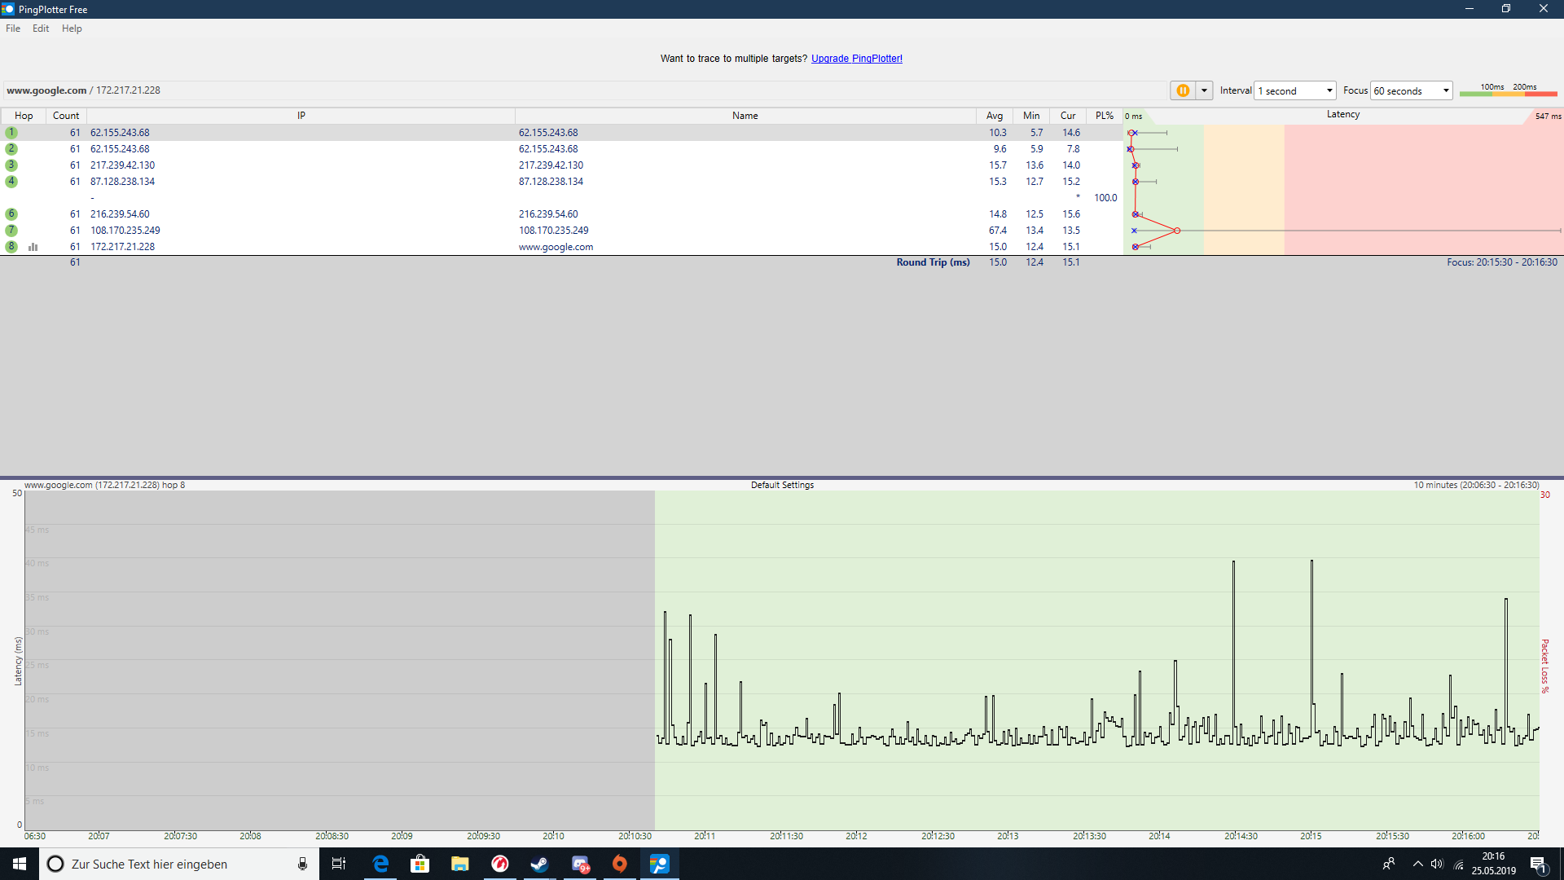
Task: Select the hop 7 row 108.170.235.249
Action: point(125,231)
